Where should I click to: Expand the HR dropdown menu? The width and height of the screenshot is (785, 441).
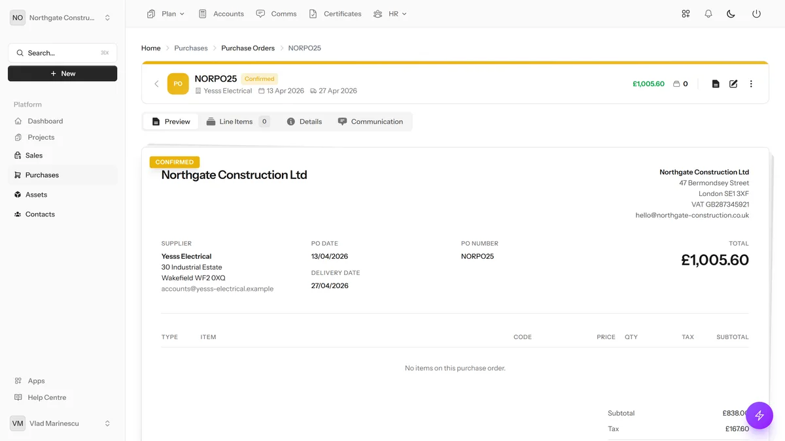click(390, 14)
